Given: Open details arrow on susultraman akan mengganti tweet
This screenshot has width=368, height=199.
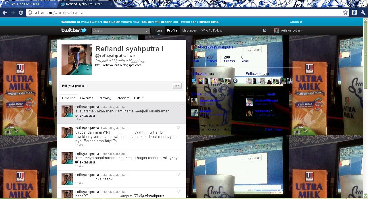Looking at the screenshot, I should click(x=182, y=106).
